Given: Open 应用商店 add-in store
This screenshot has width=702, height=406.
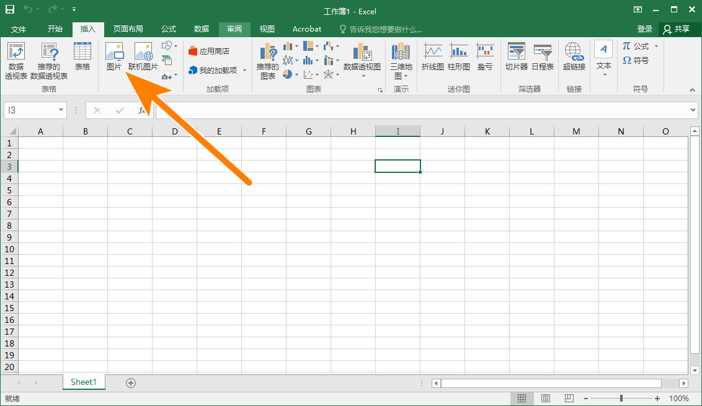Looking at the screenshot, I should [209, 51].
